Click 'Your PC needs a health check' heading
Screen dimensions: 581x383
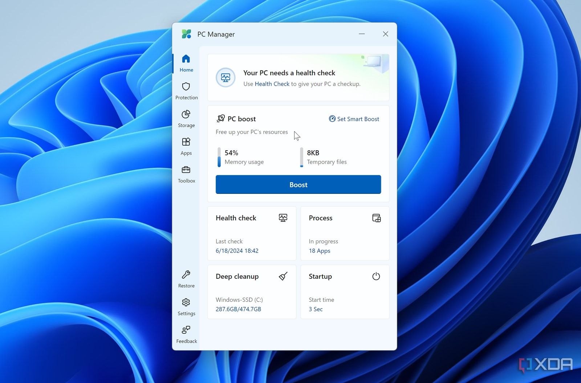[x=289, y=73]
